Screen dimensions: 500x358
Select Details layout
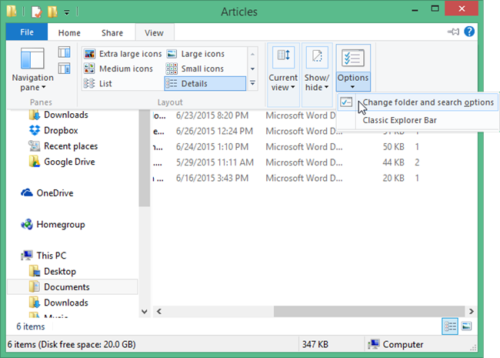[x=205, y=84]
